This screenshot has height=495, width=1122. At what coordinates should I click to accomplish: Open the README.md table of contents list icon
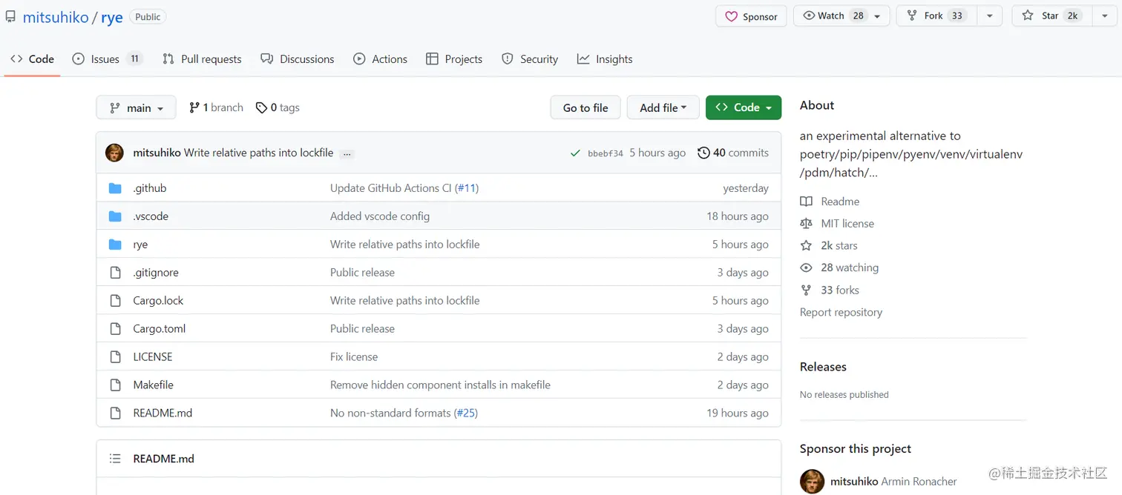click(x=115, y=459)
